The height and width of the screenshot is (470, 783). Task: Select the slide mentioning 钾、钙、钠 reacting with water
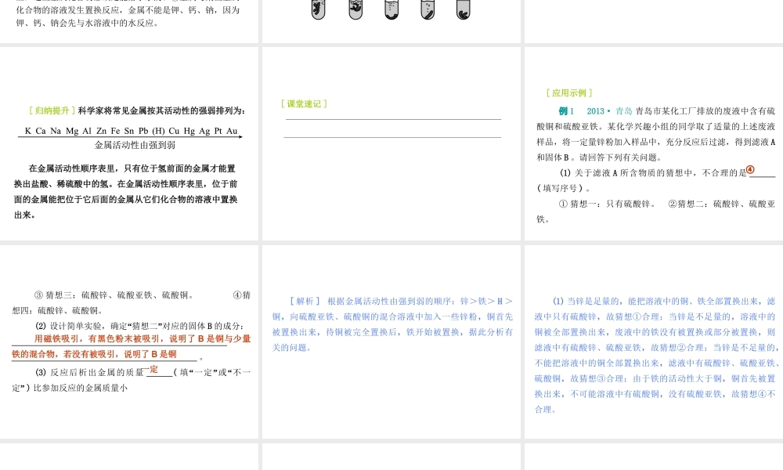pos(129,21)
